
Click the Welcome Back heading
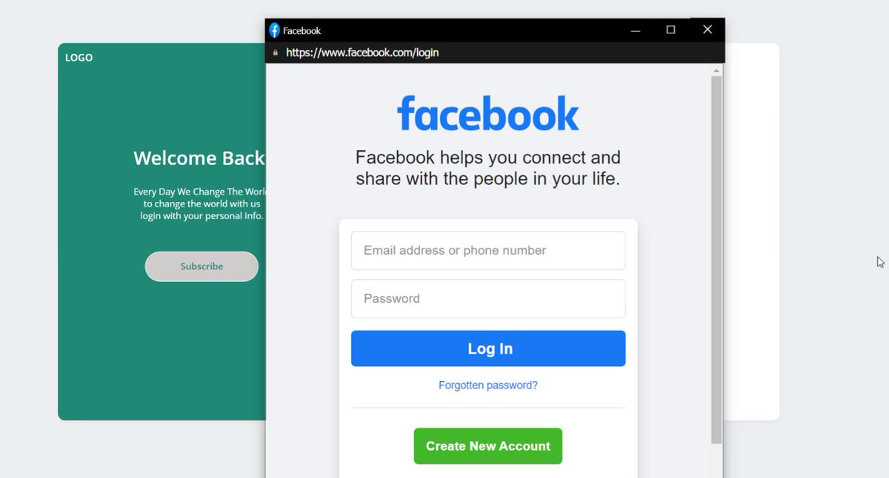click(x=199, y=158)
